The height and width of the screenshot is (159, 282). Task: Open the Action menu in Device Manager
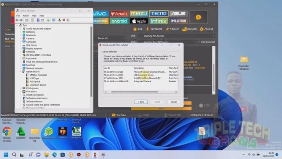coord(26,16)
